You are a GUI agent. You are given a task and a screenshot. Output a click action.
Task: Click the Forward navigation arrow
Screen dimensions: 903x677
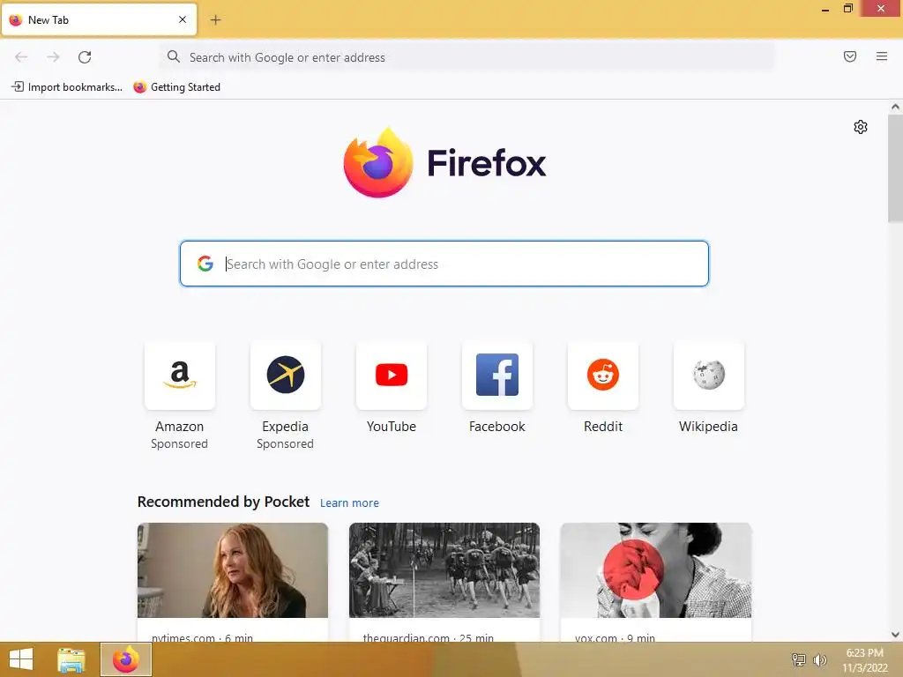pos(53,57)
